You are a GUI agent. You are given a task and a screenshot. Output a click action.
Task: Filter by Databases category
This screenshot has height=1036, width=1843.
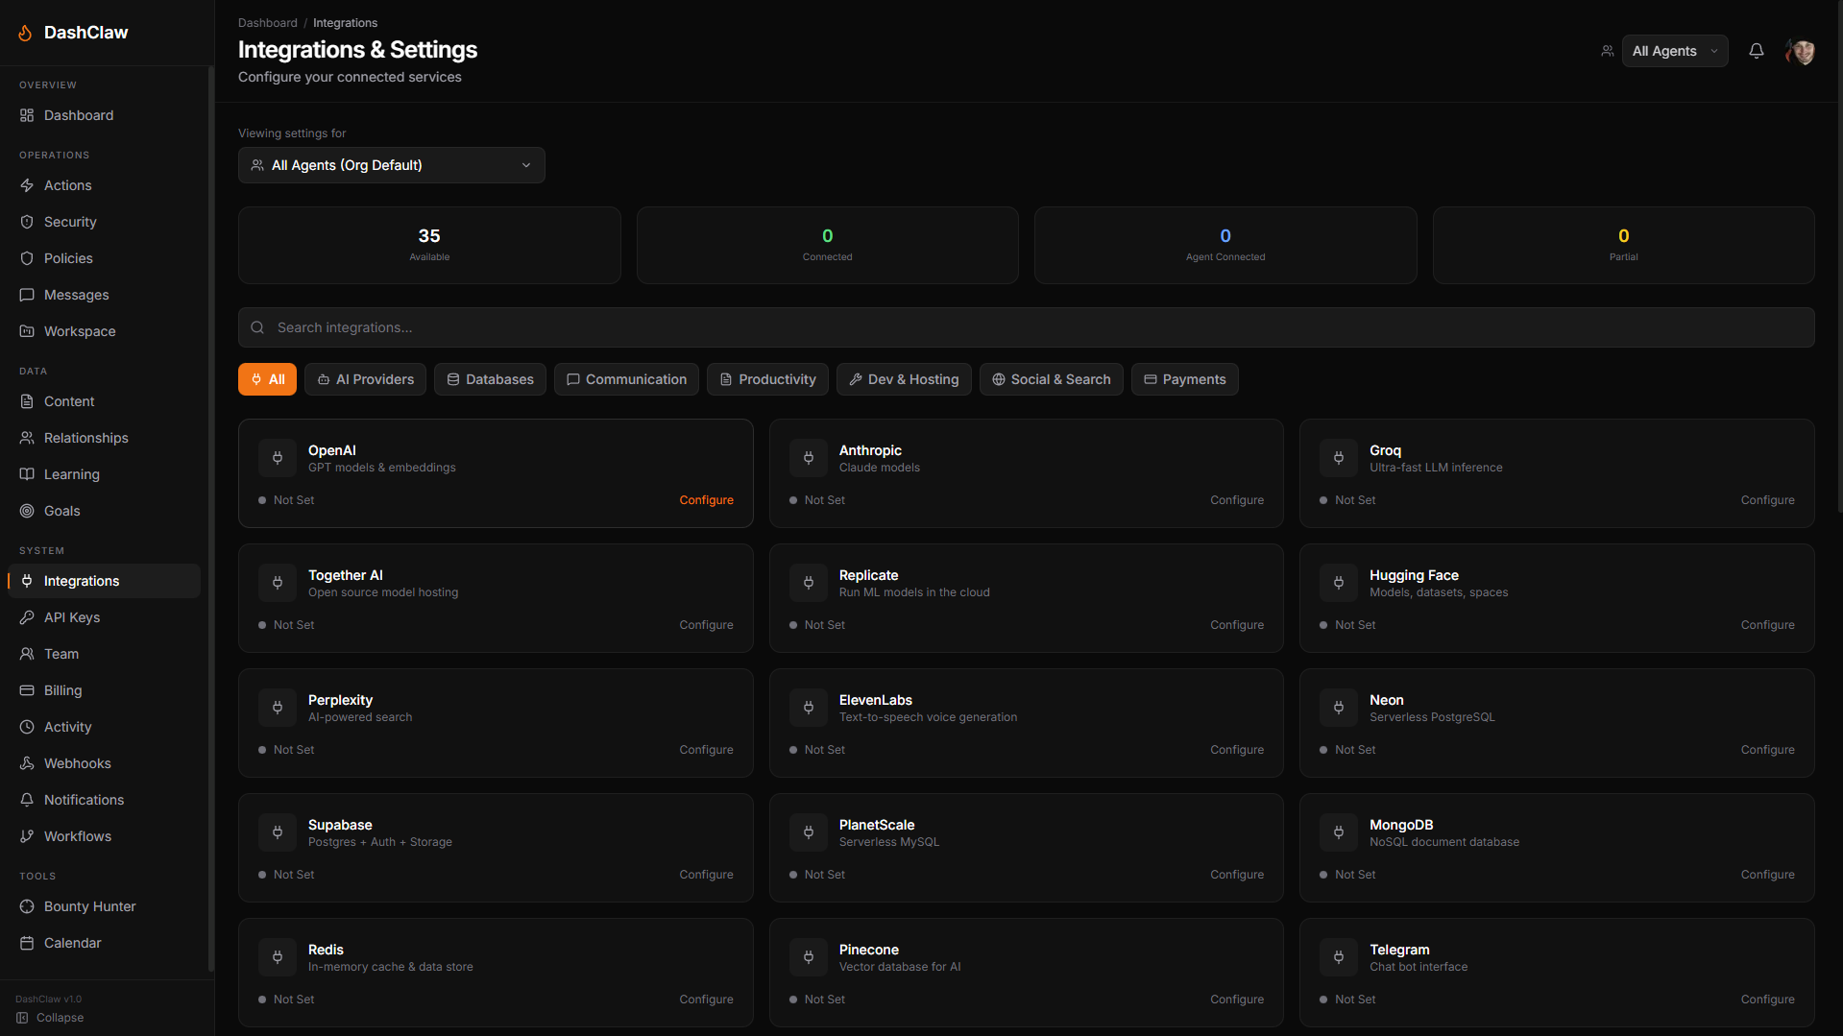pos(490,379)
